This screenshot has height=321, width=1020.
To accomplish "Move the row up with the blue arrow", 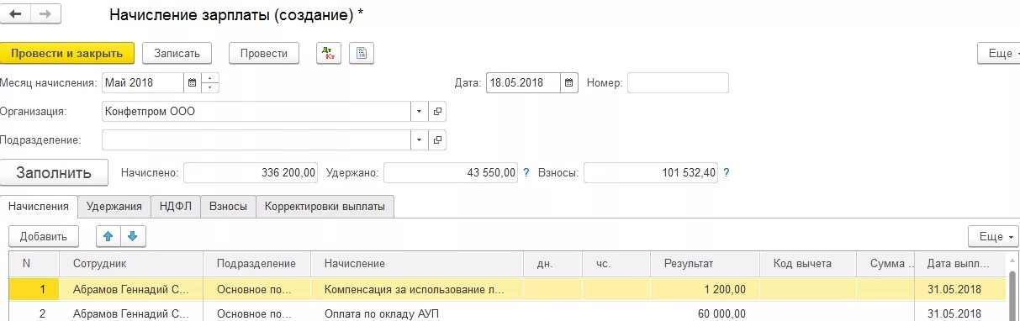I will pos(108,237).
